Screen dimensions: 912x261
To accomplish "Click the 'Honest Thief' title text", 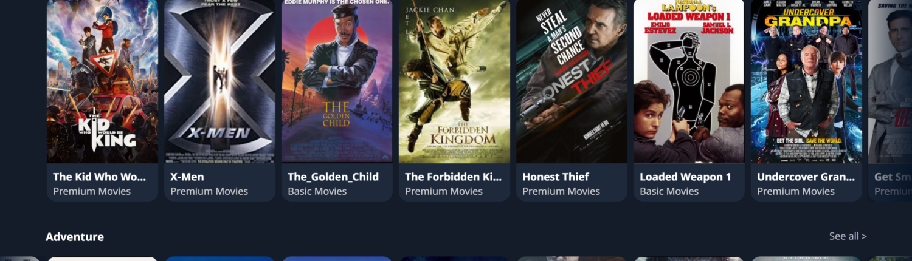I will click(x=556, y=177).
